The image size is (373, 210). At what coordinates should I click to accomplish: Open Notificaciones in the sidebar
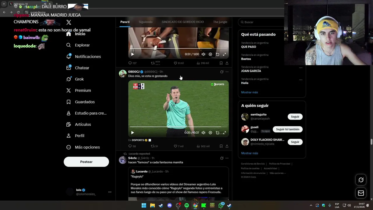[x=84, y=57]
